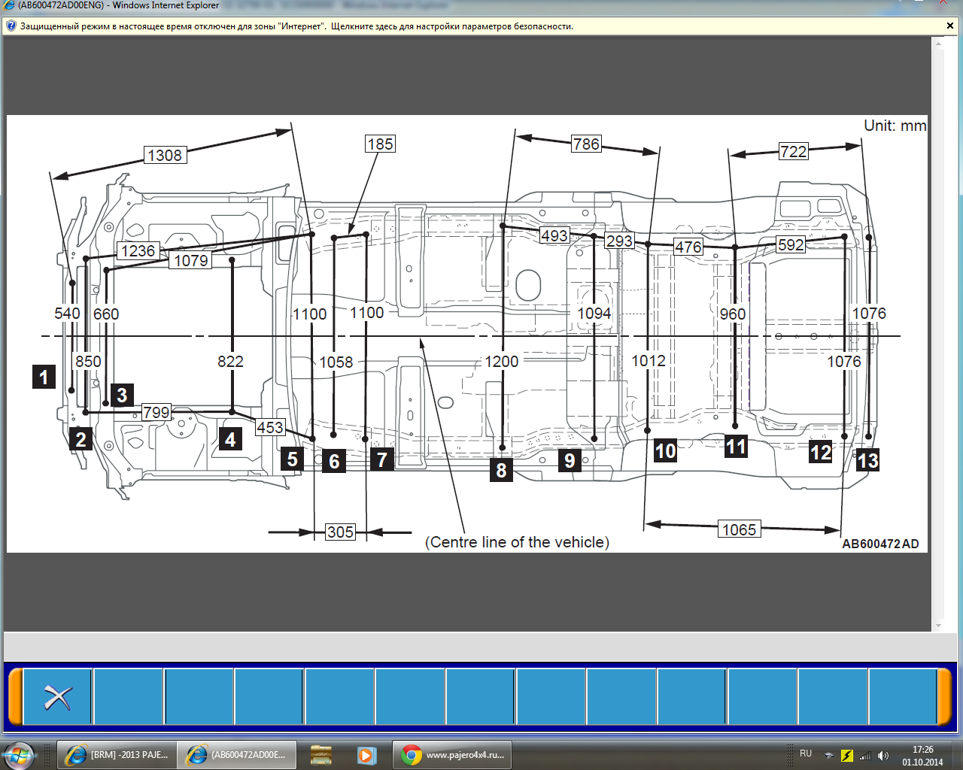The image size is (963, 770).
Task: Switch to the [BRM] -2013 PAJE... window
Action: pyautogui.click(x=117, y=755)
